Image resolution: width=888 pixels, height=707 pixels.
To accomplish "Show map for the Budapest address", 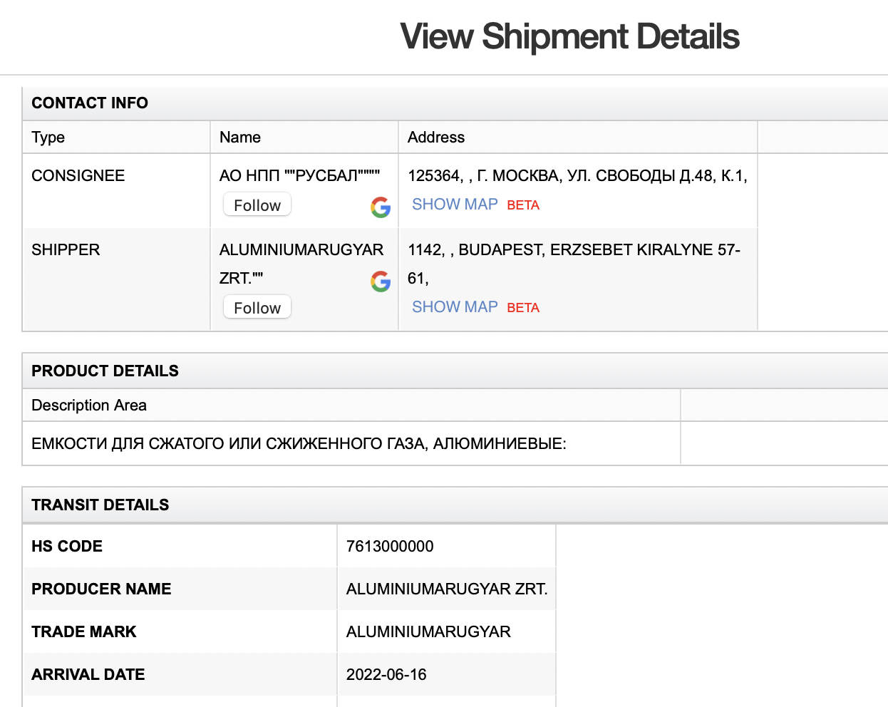I will tap(455, 307).
